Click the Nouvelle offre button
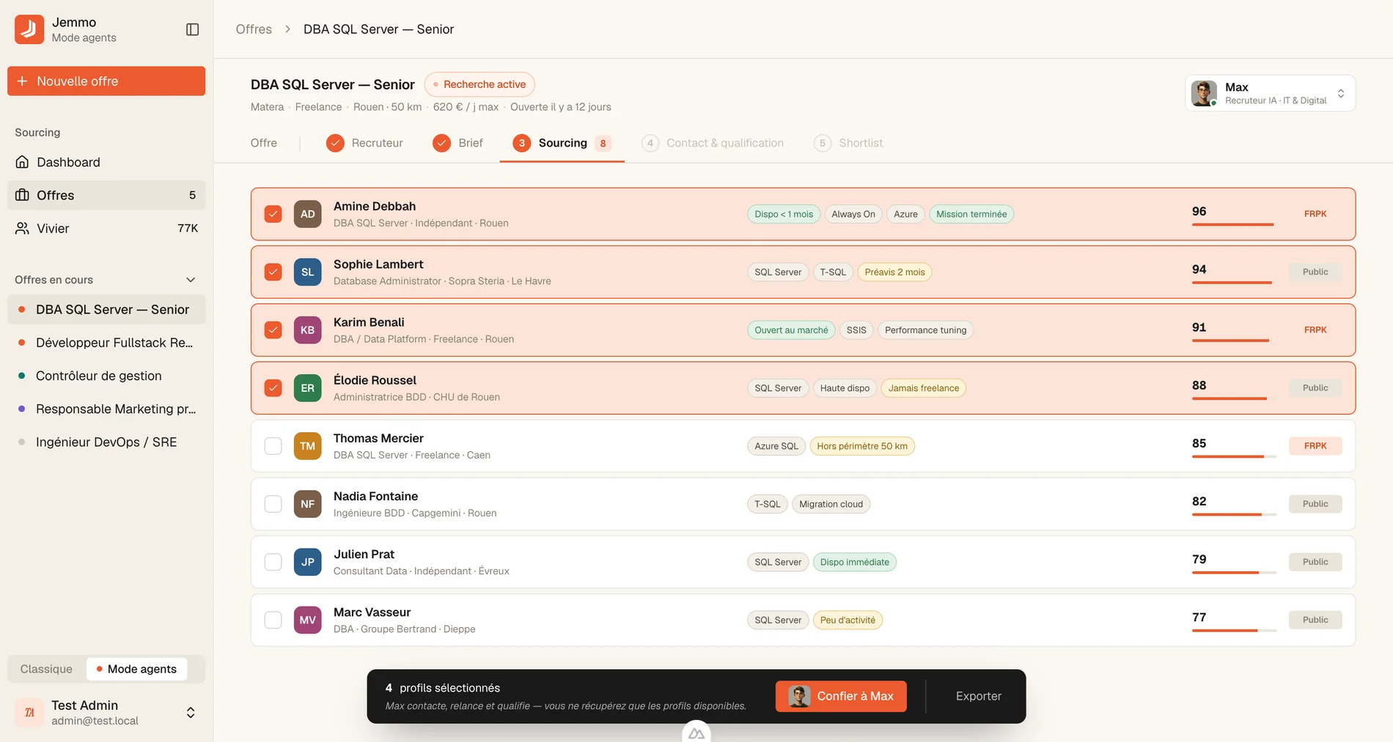Image resolution: width=1393 pixels, height=742 pixels. pyautogui.click(x=106, y=81)
